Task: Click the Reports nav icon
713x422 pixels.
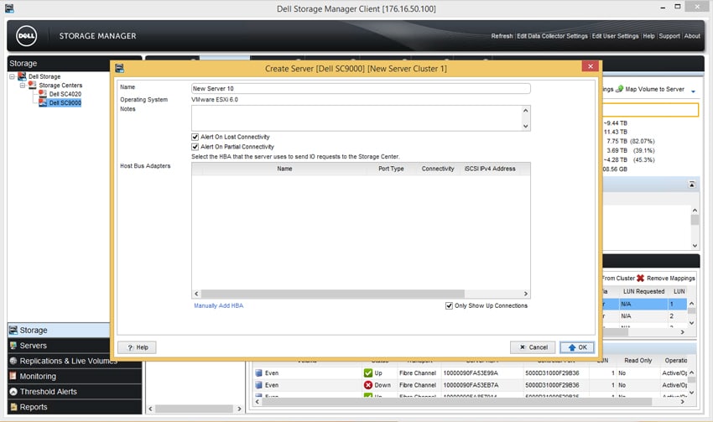Action: [13, 407]
